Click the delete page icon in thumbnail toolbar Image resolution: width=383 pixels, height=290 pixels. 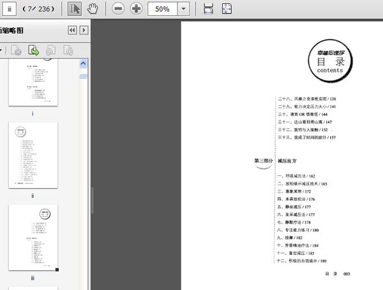click(x=16, y=50)
